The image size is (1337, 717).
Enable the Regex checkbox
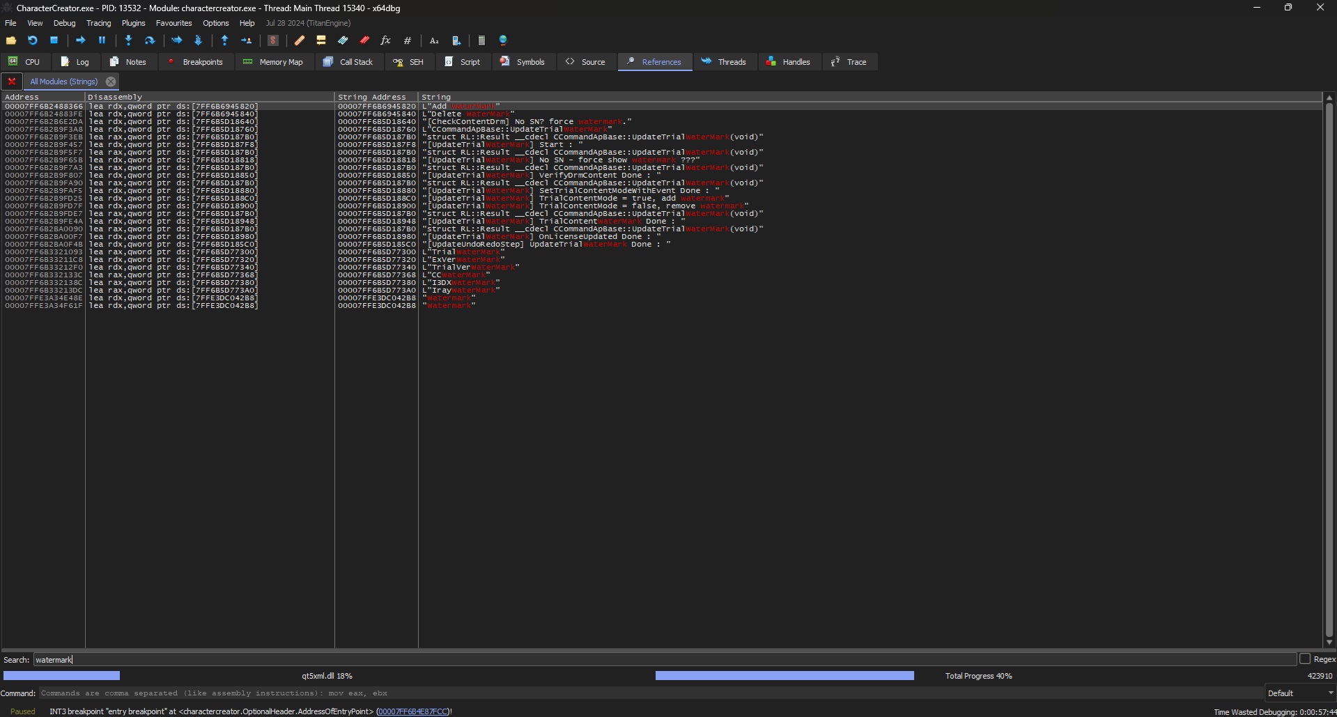(1305, 659)
